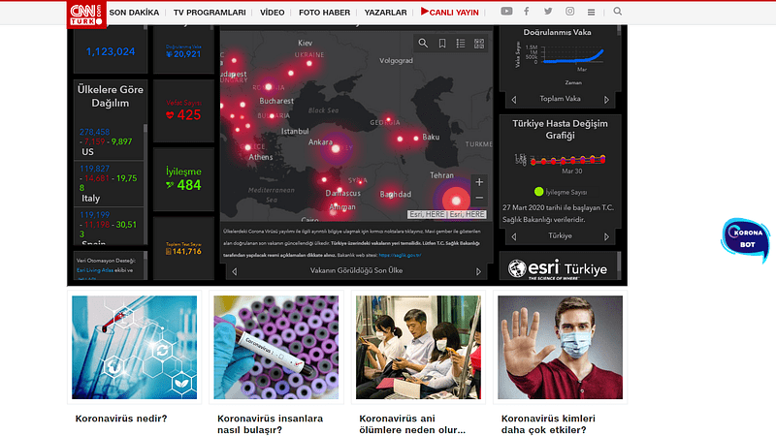The image size is (776, 436).
Task: Open the map bookmarks icon
Action: (x=442, y=44)
